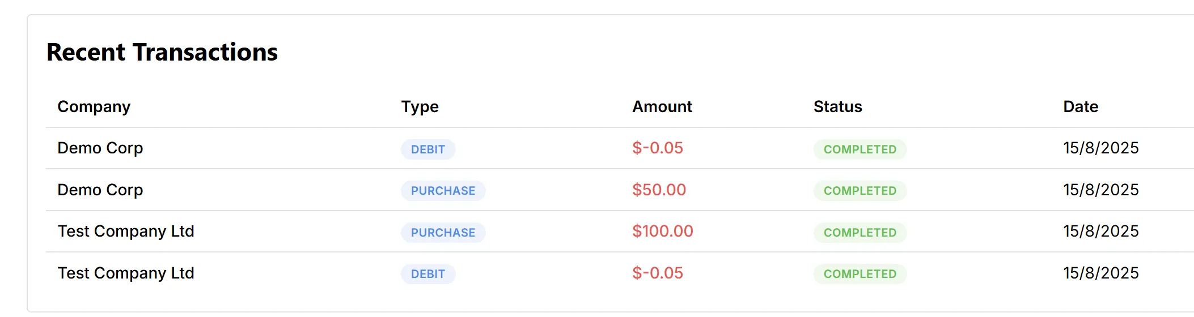Open Demo Corp in the debit row

click(100, 148)
